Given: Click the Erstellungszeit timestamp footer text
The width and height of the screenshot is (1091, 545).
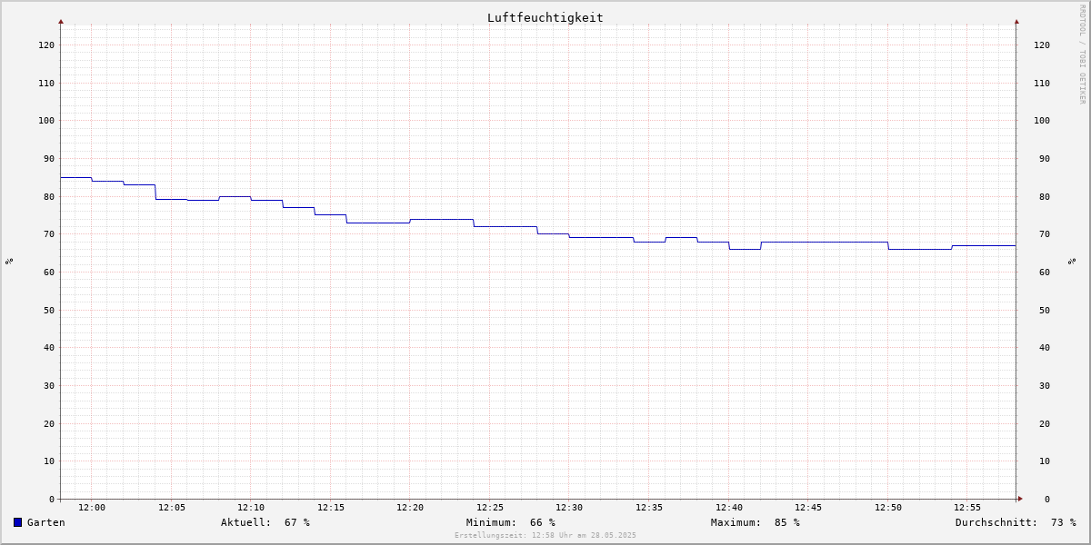Looking at the screenshot, I should 545,535.
